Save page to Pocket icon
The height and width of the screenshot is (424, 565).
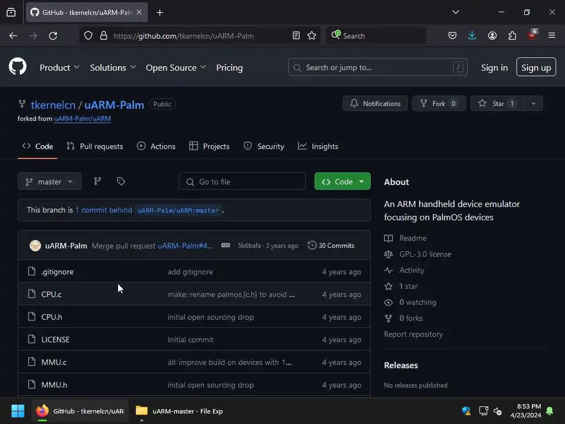[x=452, y=36]
